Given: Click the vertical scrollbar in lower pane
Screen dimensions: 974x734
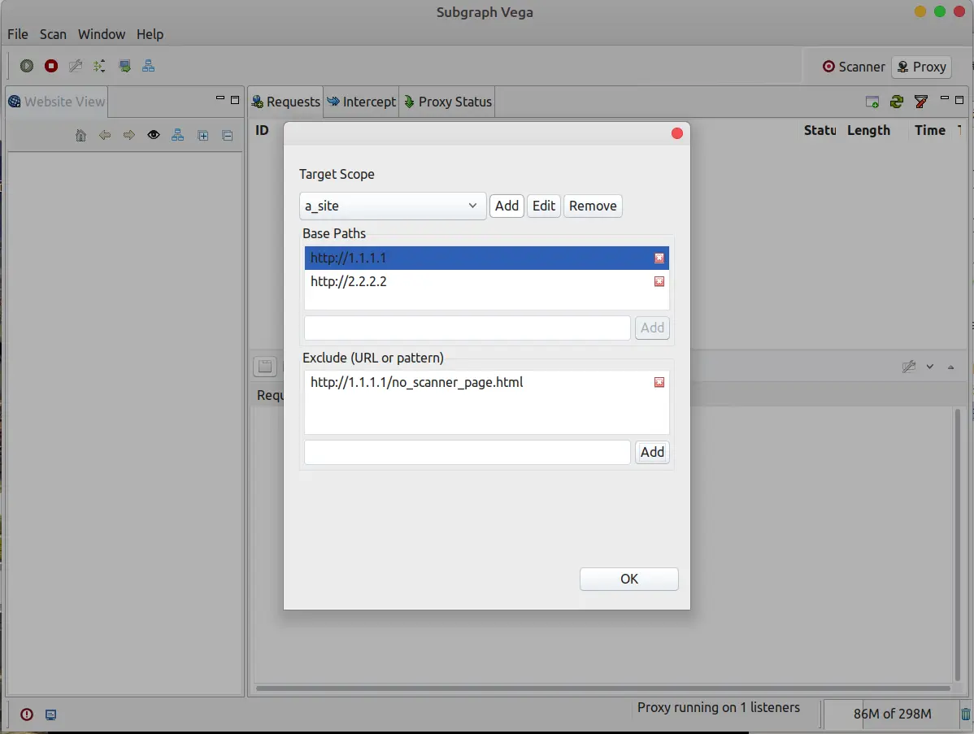Looking at the screenshot, I should (958, 545).
